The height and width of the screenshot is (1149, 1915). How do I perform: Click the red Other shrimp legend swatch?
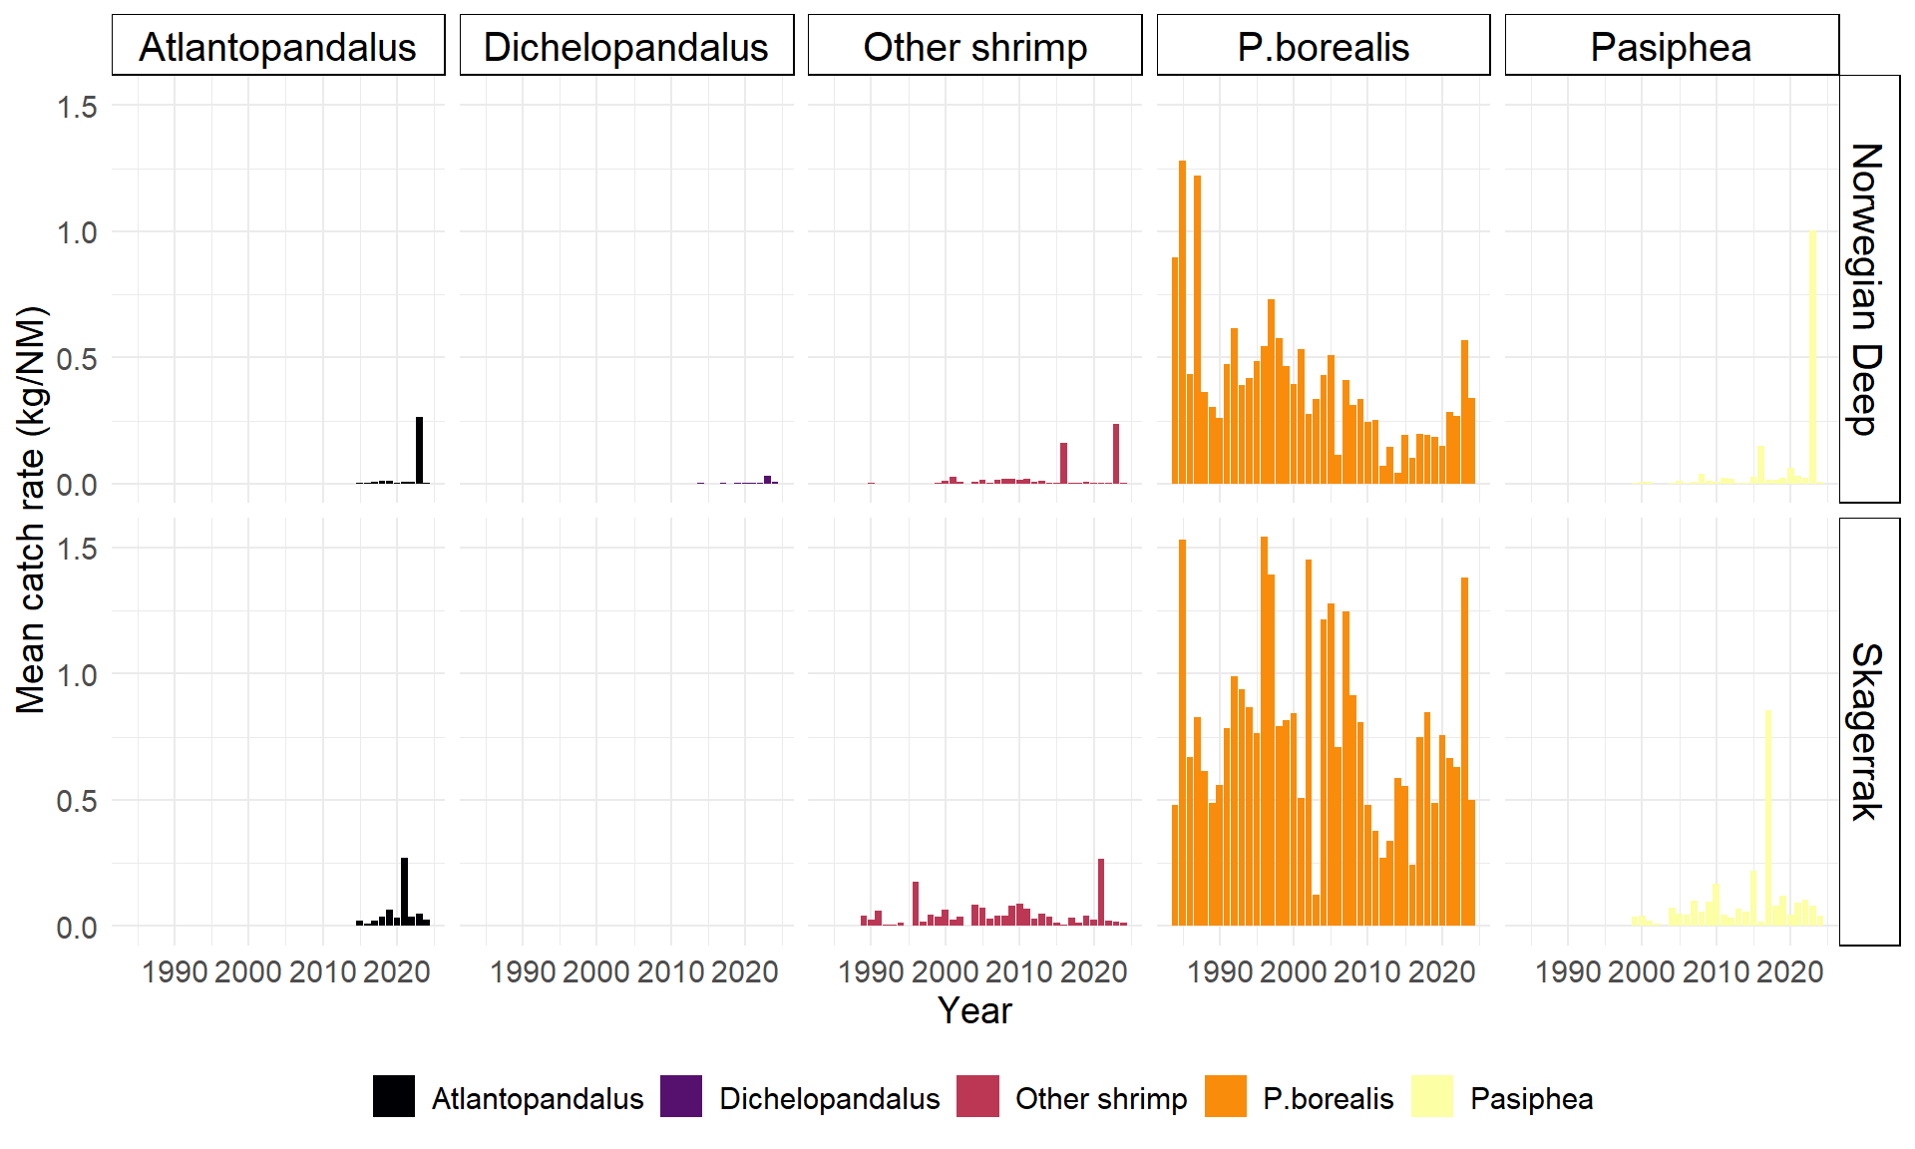(977, 1096)
